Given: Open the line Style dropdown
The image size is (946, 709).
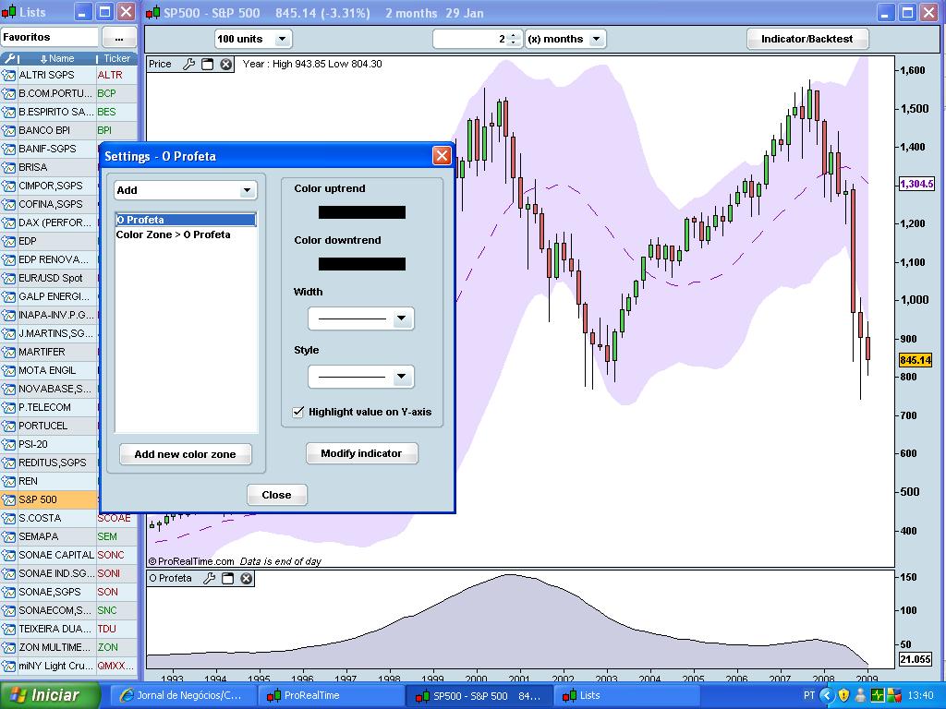Looking at the screenshot, I should point(401,377).
